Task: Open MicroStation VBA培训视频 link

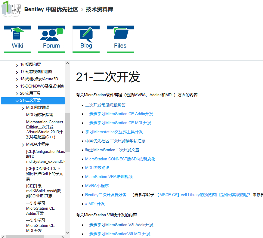Action: click(109, 177)
